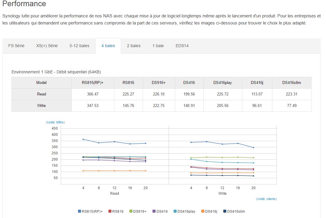Toggle DS416slim legend navy swatch
The height and width of the screenshot is (218, 326).
click(225, 211)
